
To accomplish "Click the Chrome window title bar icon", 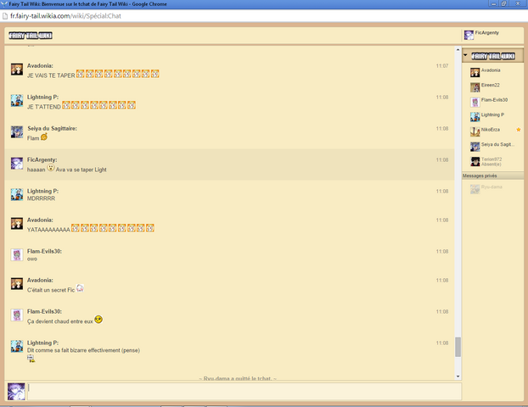I will pos(4,4).
